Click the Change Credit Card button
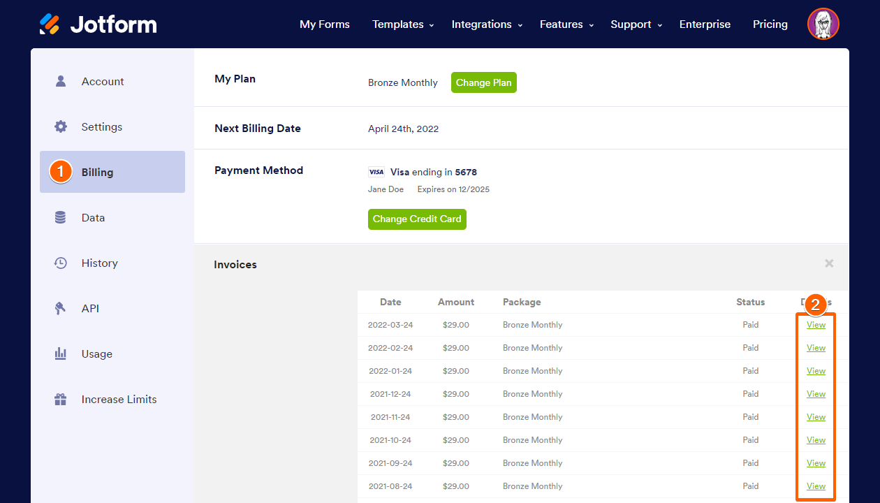The width and height of the screenshot is (880, 503). click(417, 219)
